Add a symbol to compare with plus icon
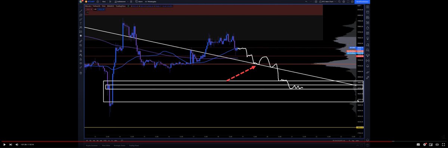Viewport: 448px width, 148px height. 98,1
